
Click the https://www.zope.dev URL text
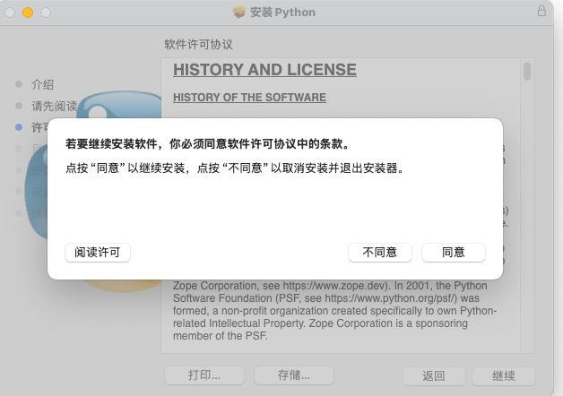click(333, 286)
